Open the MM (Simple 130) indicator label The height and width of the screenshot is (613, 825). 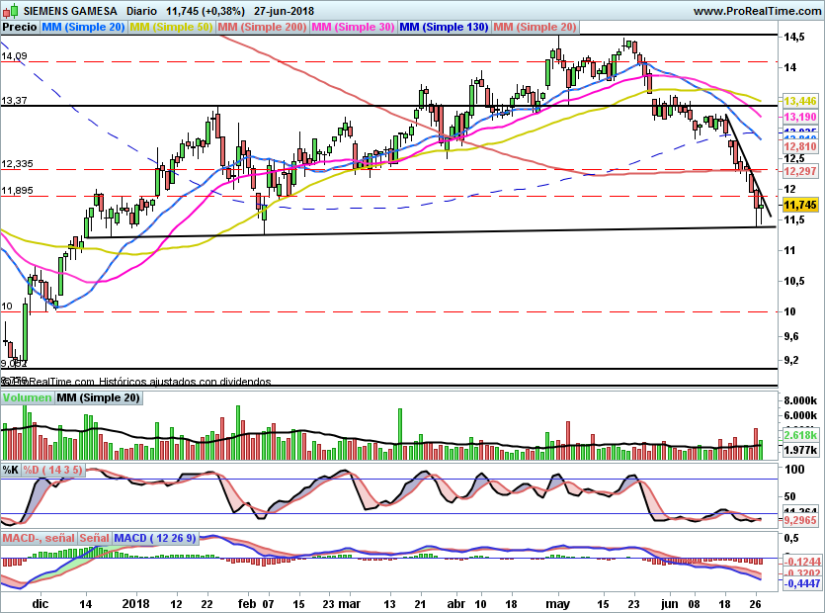[x=443, y=29]
